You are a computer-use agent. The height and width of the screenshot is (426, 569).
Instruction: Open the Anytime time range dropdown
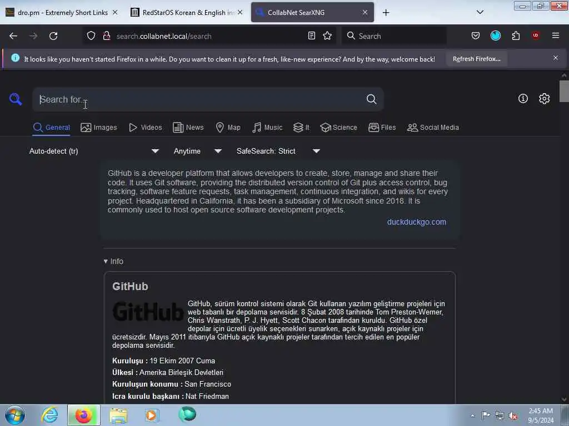coord(197,151)
